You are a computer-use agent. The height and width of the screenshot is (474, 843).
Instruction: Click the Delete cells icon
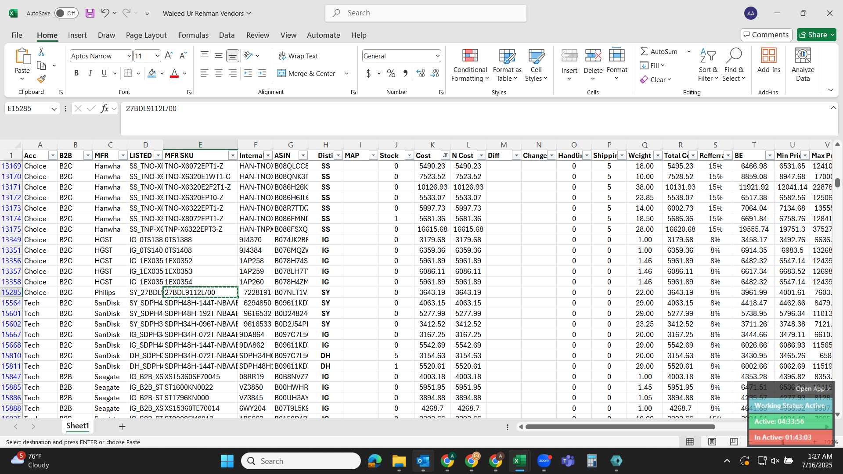point(593,56)
